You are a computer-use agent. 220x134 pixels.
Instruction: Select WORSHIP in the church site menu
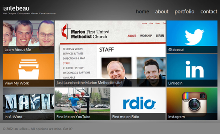click(x=146, y=36)
